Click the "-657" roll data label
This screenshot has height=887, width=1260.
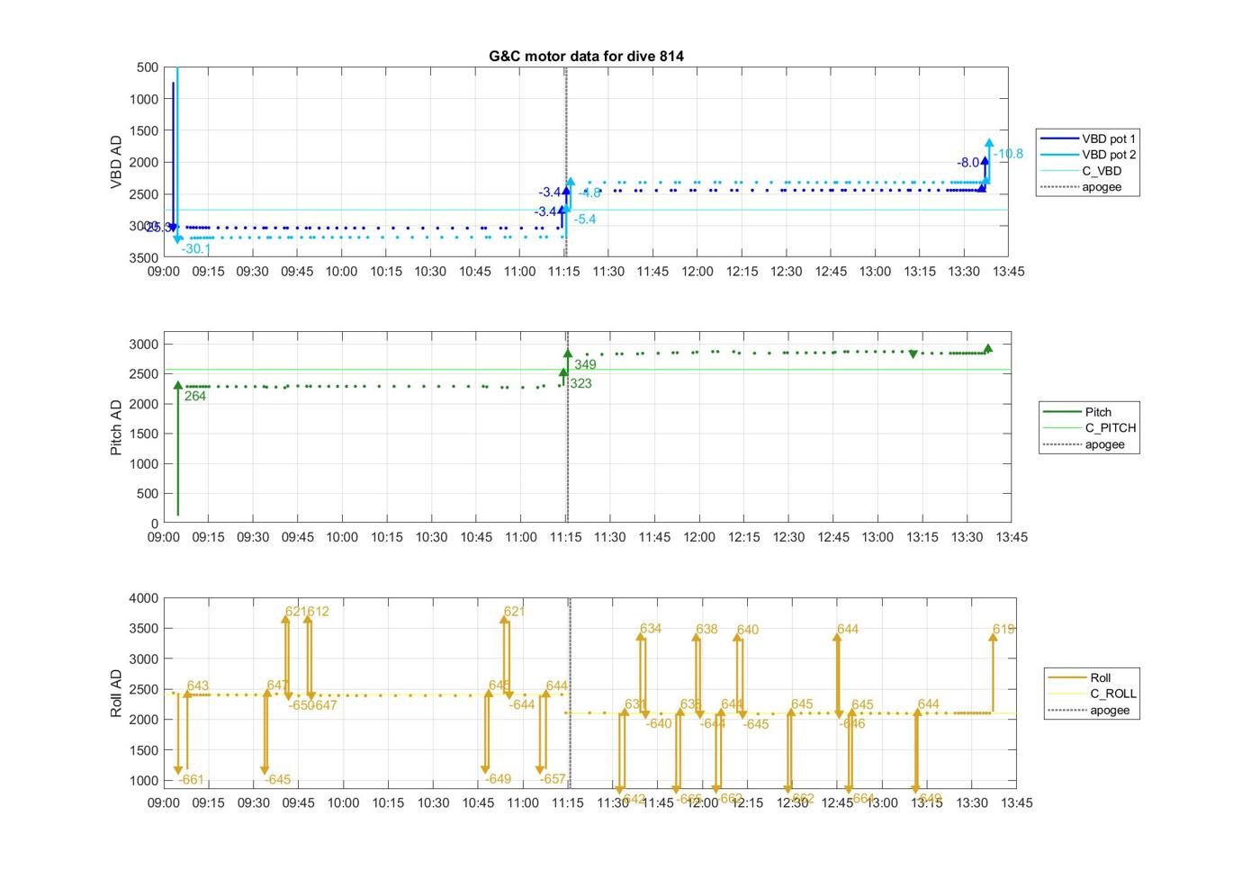coord(553,779)
